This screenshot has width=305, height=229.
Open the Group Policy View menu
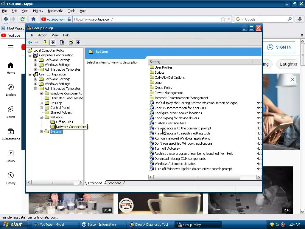pos(55,35)
